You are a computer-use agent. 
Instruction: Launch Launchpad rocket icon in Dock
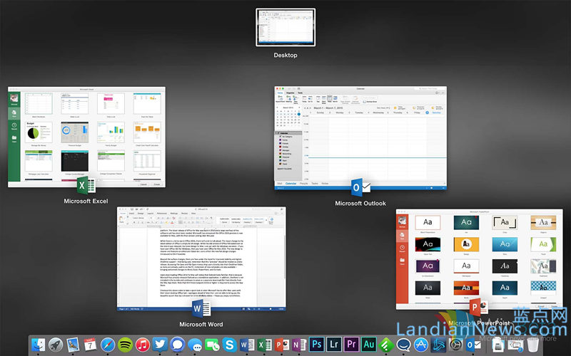[x=56, y=345]
